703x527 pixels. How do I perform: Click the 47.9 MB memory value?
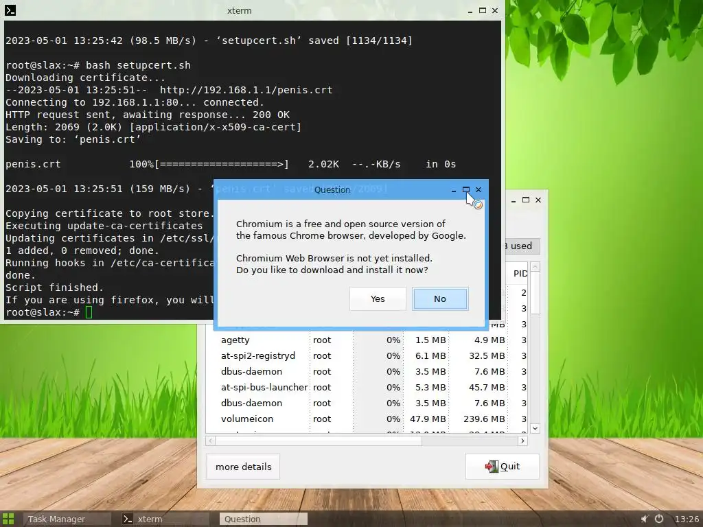428,419
